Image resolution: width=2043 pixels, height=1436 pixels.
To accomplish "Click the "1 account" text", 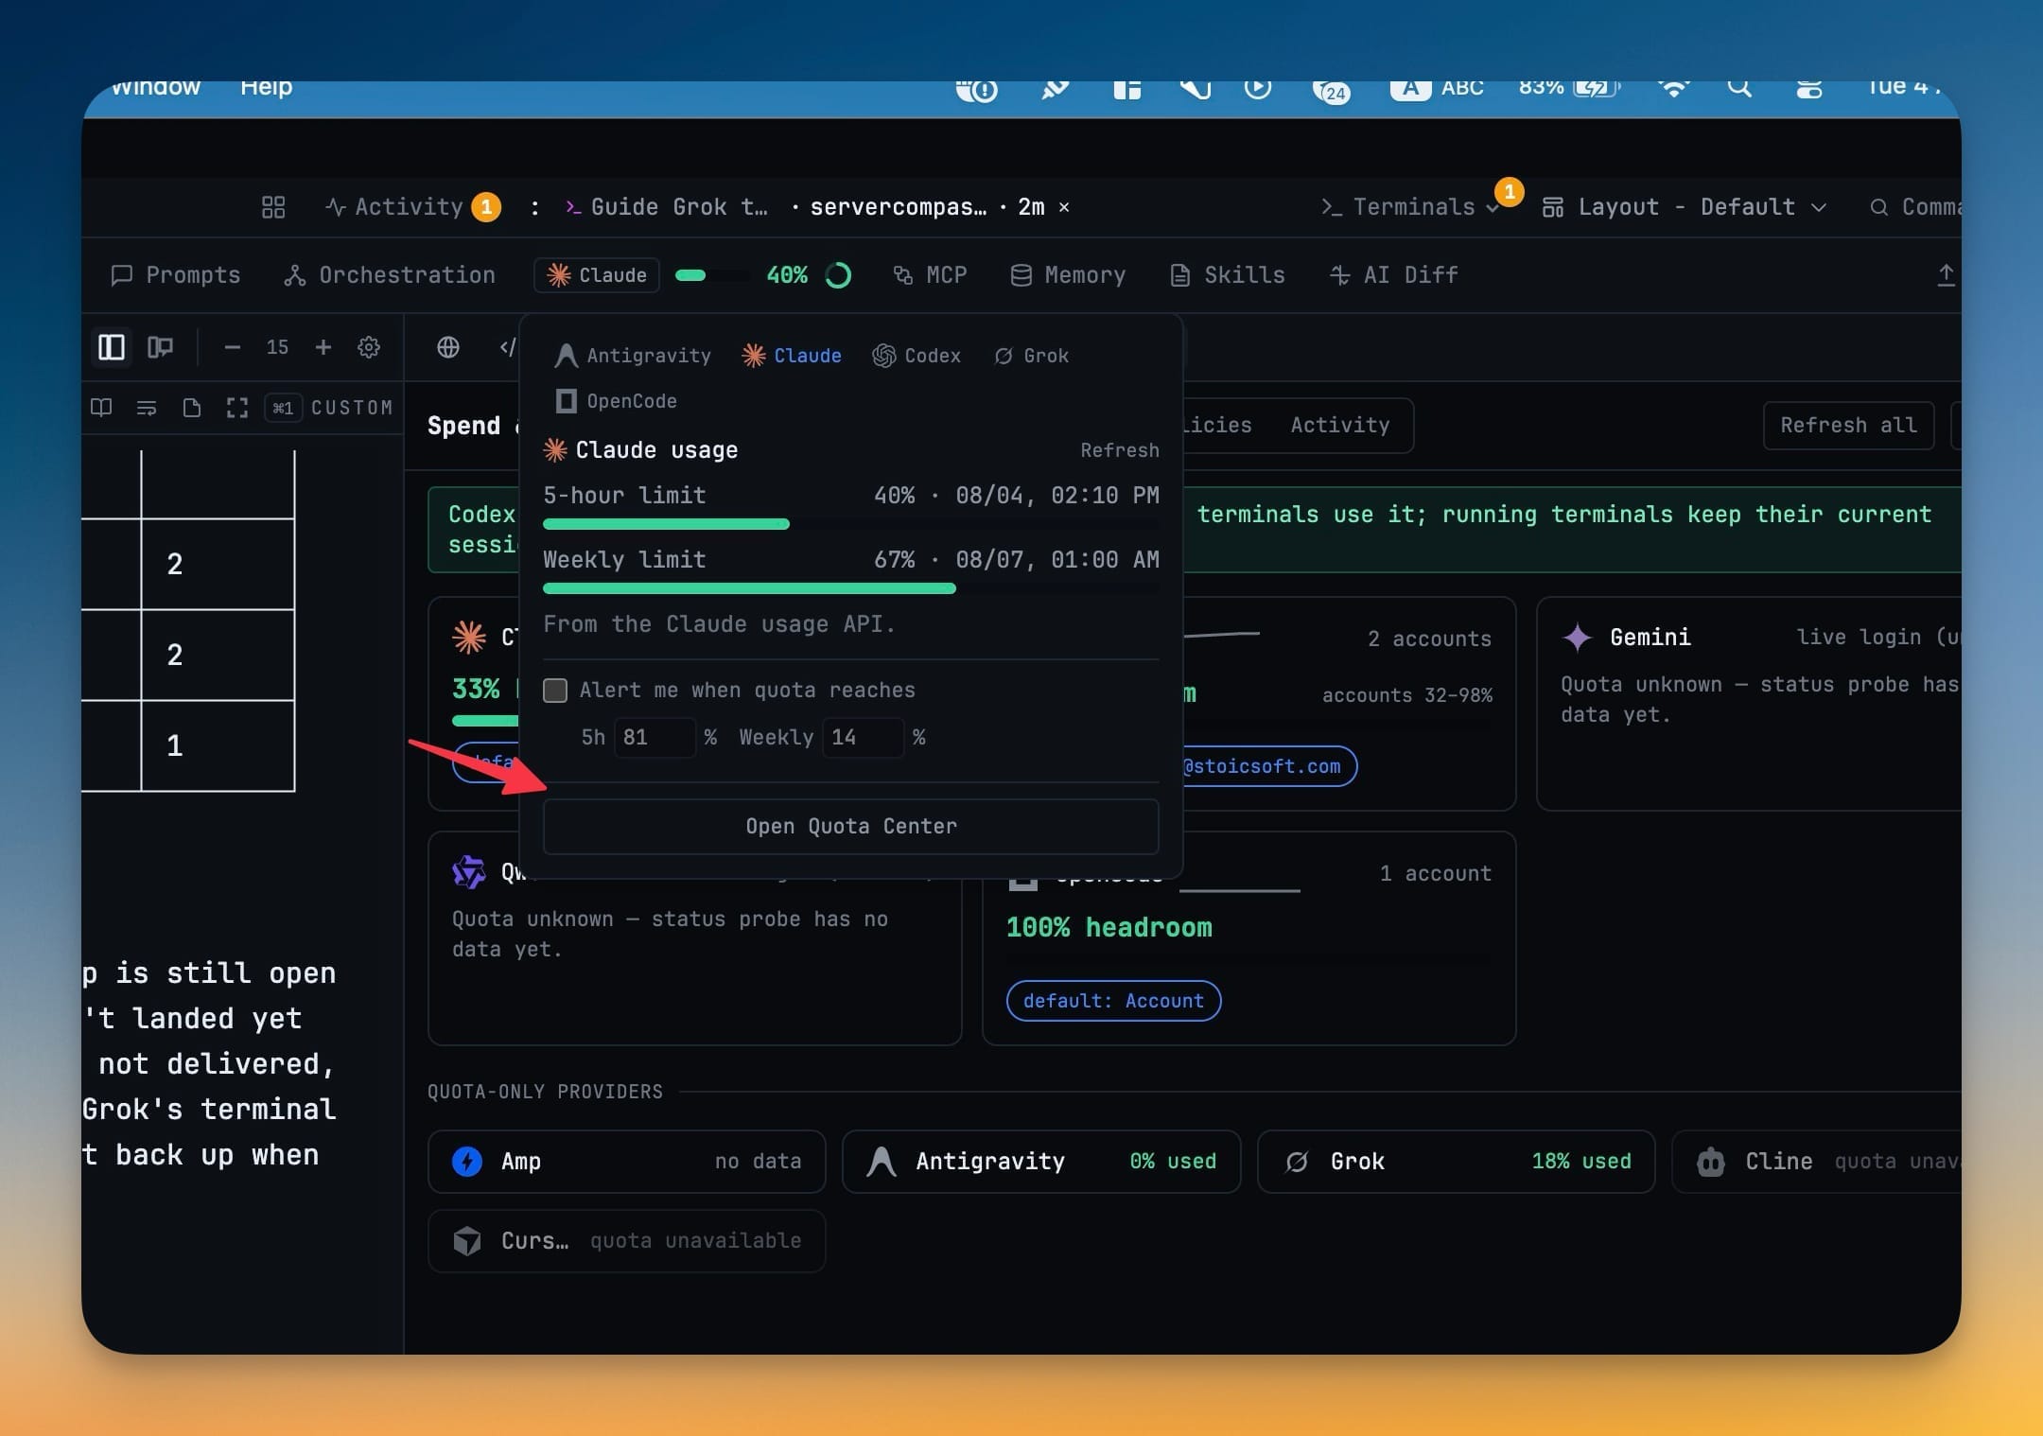I will [x=1436, y=874].
